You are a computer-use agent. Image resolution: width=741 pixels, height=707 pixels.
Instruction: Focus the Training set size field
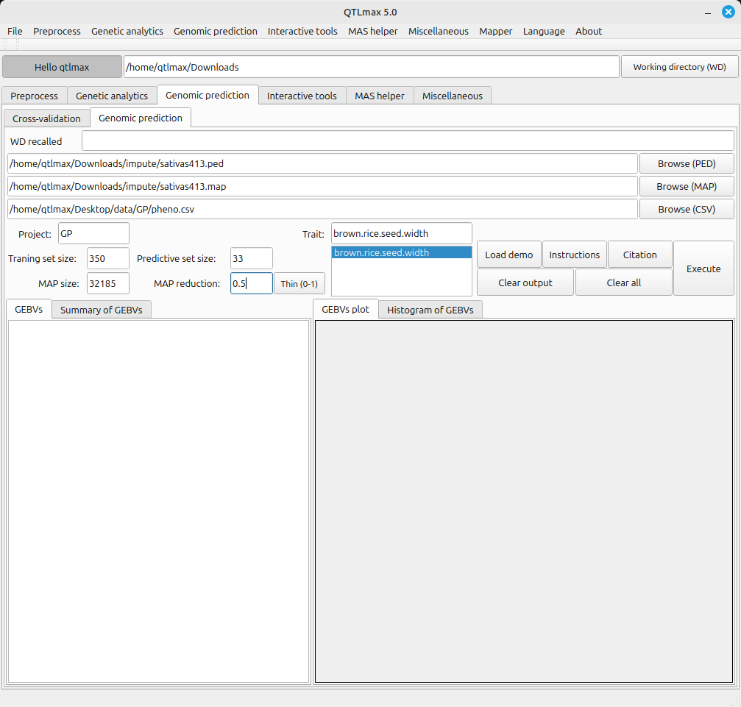click(x=107, y=258)
